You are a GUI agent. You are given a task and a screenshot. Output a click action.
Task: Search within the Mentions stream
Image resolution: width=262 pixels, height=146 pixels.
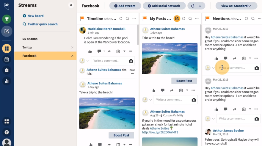coord(253,18)
